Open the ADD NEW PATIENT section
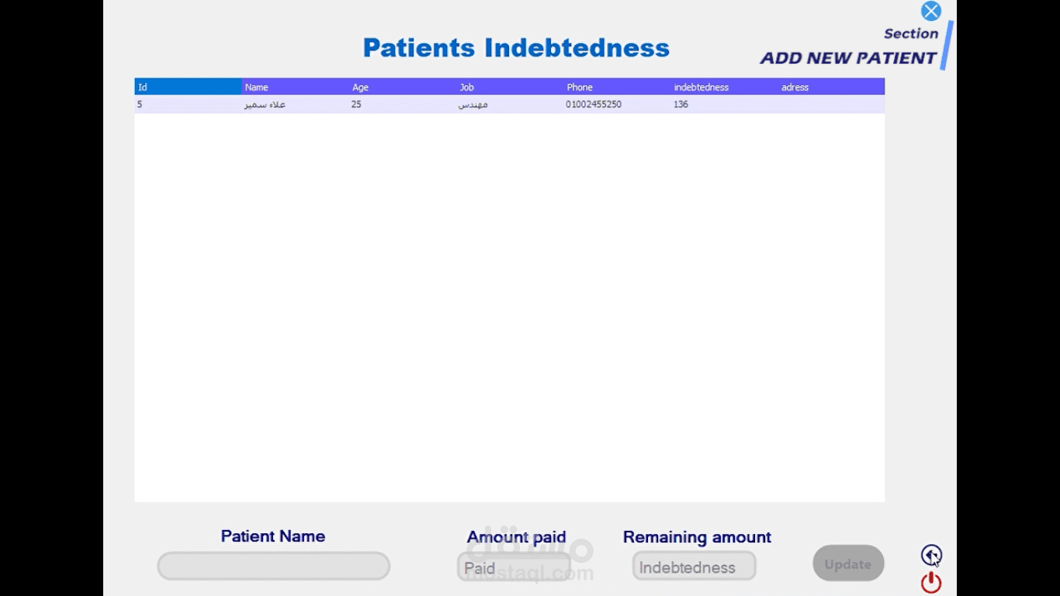1060x596 pixels. [x=848, y=58]
